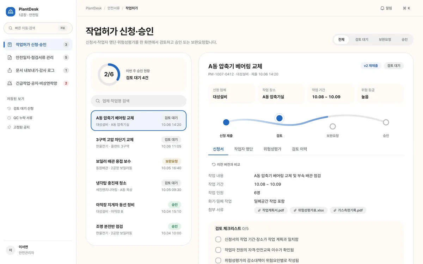
Task: Click the search magnifier icon in sidebar
Action: coord(11,28)
